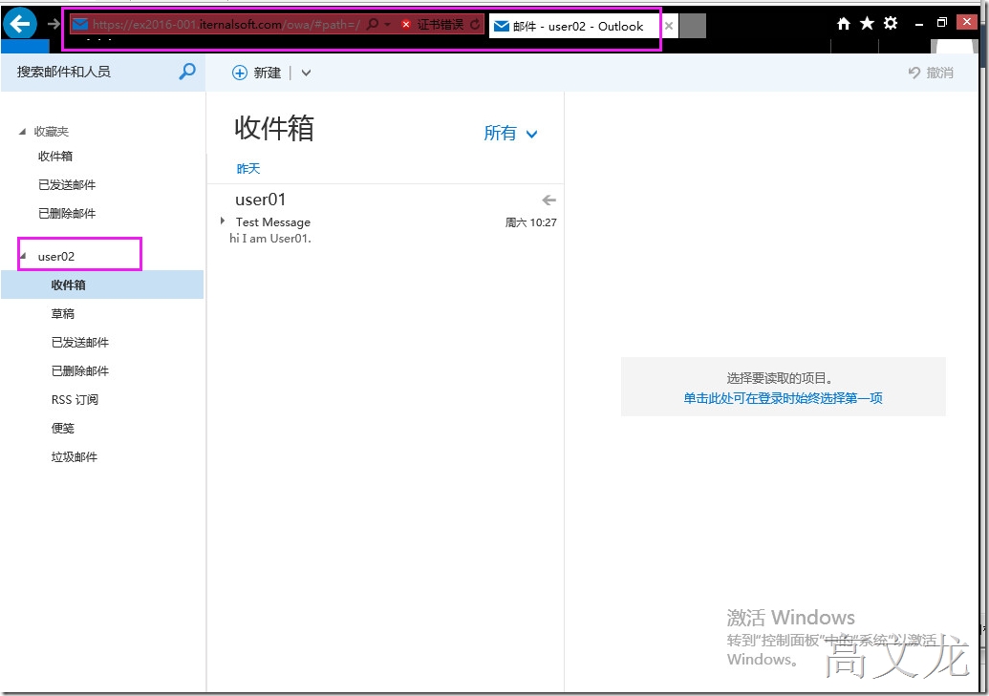Click the search magnifier icon
989x696 pixels.
(187, 72)
